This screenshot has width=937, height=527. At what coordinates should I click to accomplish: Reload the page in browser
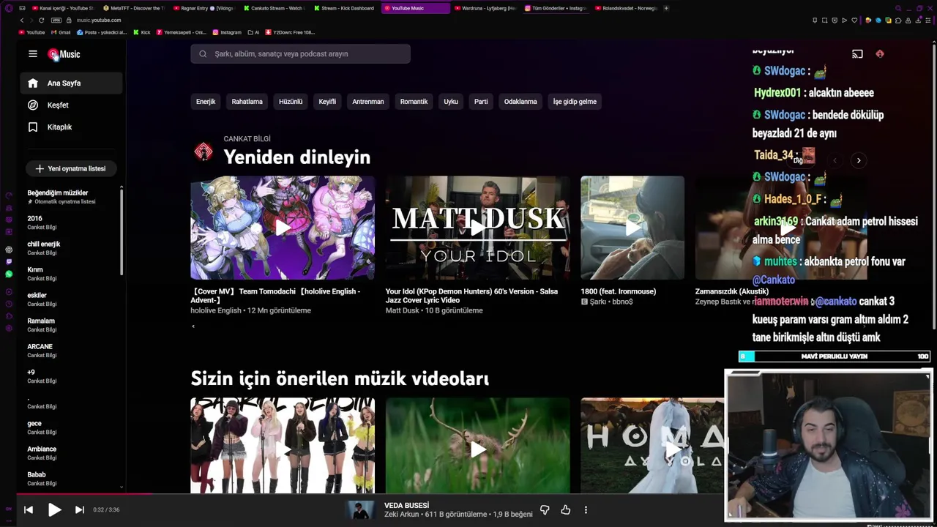point(41,20)
